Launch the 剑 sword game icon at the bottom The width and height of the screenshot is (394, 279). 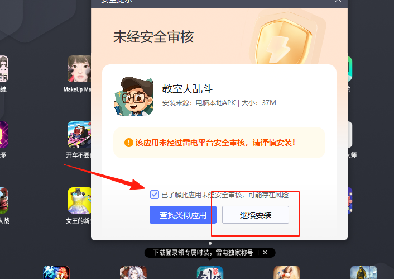[x=210, y=272]
